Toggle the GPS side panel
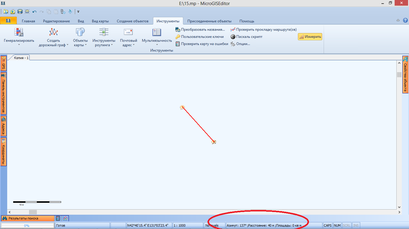The image size is (409, 229). (4, 63)
